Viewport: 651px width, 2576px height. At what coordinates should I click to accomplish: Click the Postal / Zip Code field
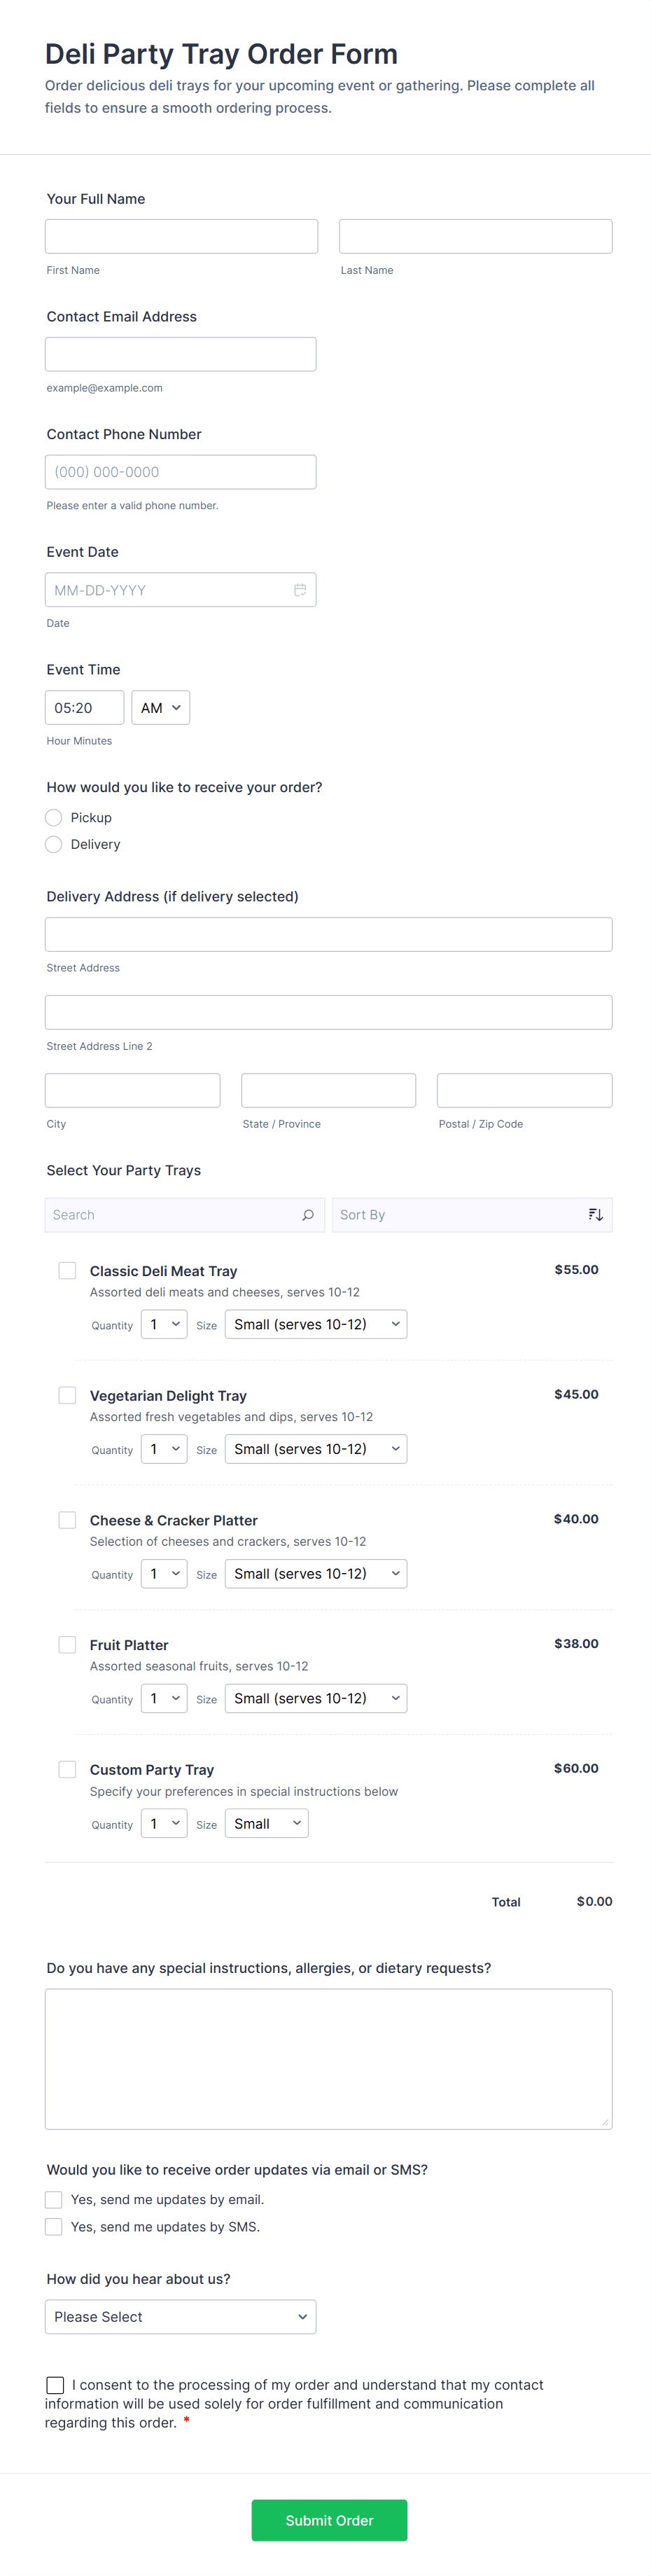pos(524,1091)
